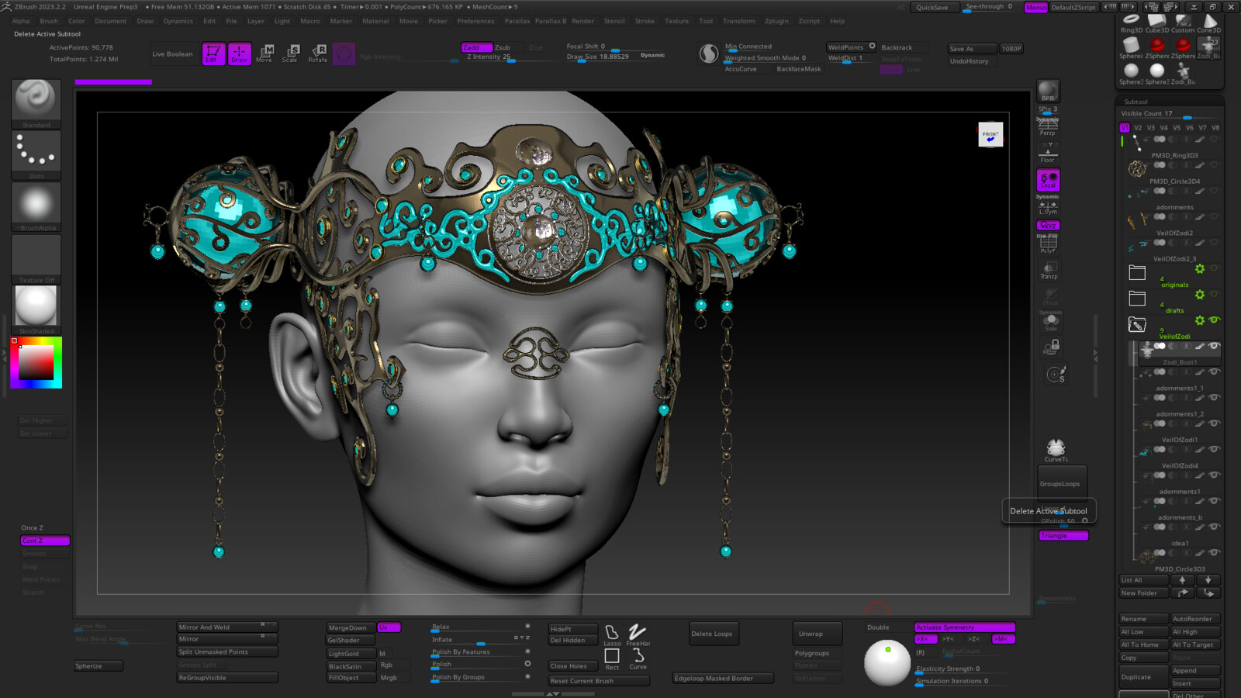Open drafts folder gear settings
Viewport: 1241px width, 698px height.
coord(1200,295)
